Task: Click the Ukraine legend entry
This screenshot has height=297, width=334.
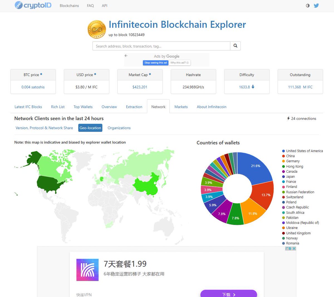Action: [x=290, y=228]
